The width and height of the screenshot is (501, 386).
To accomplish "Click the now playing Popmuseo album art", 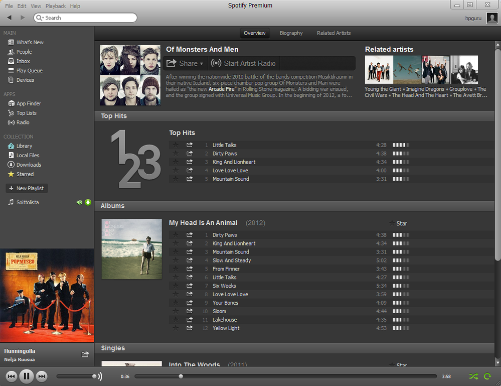I will pyautogui.click(x=47, y=296).
